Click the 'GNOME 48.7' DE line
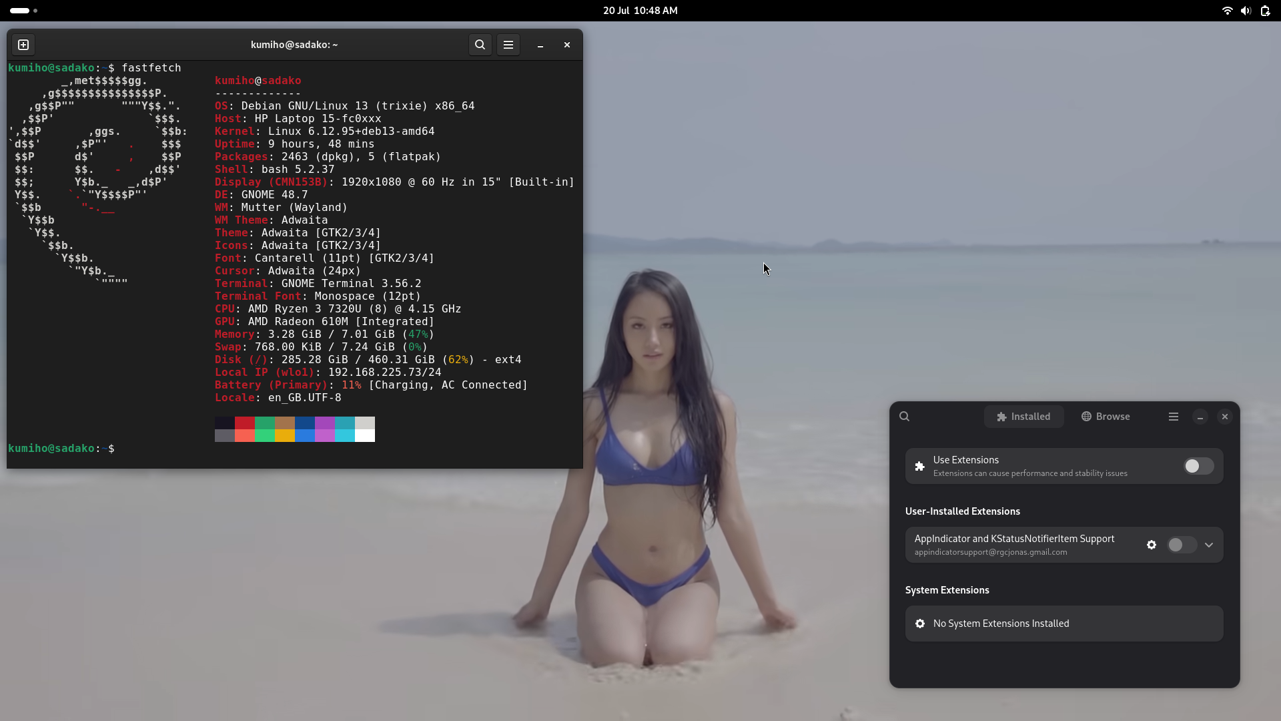This screenshot has width=1281, height=721. pyautogui.click(x=261, y=195)
